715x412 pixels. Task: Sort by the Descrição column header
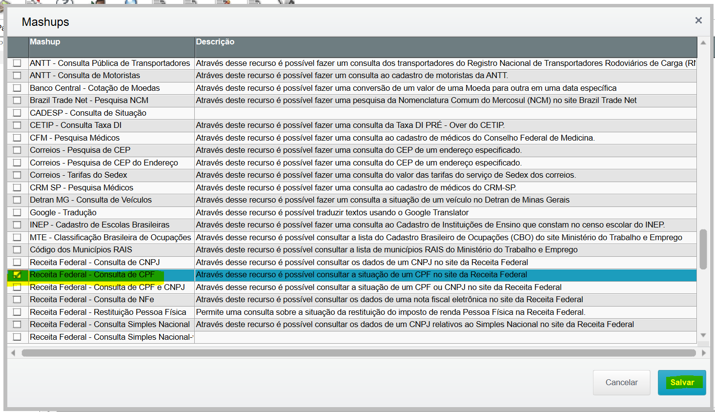pyautogui.click(x=446, y=47)
